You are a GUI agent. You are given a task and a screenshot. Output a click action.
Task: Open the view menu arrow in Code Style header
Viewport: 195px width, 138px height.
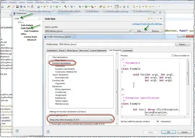161,19
